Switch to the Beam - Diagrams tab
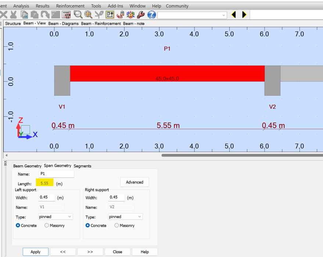The height and width of the screenshot is (257, 323). pyautogui.click(x=64, y=24)
